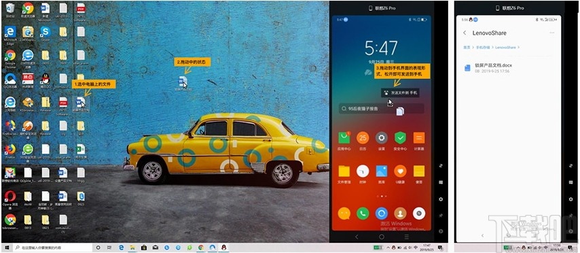The height and width of the screenshot is (253, 580).
Task: Open the Contacts app in the phone dock
Action: (400, 214)
